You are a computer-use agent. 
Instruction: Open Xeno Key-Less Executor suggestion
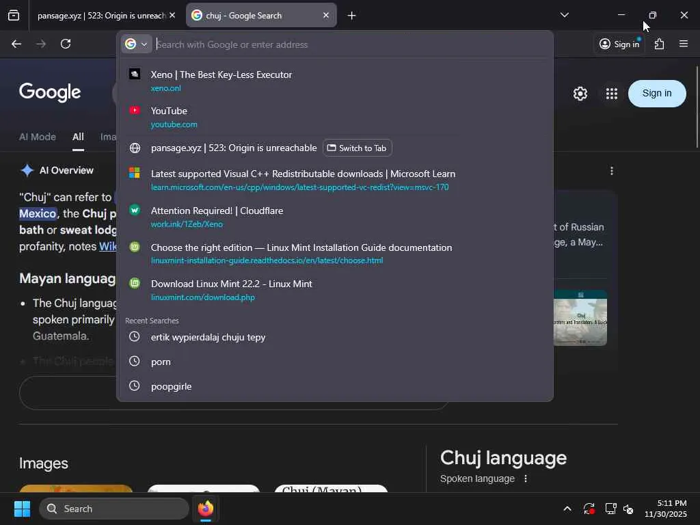(335, 81)
